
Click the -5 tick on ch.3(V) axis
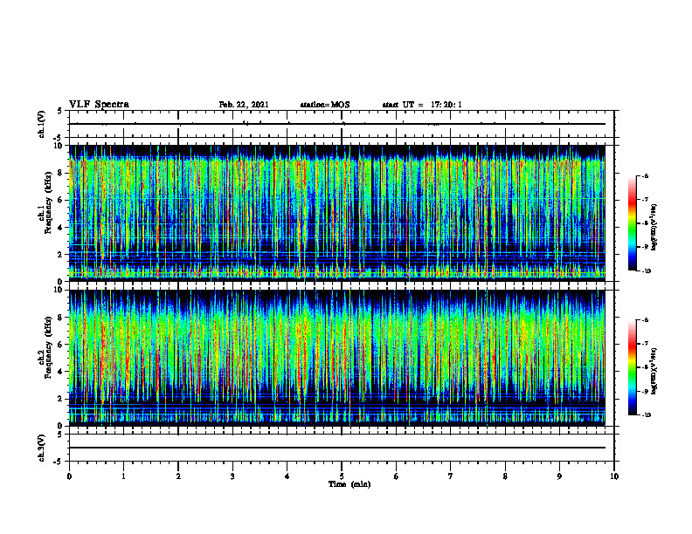pos(59,462)
